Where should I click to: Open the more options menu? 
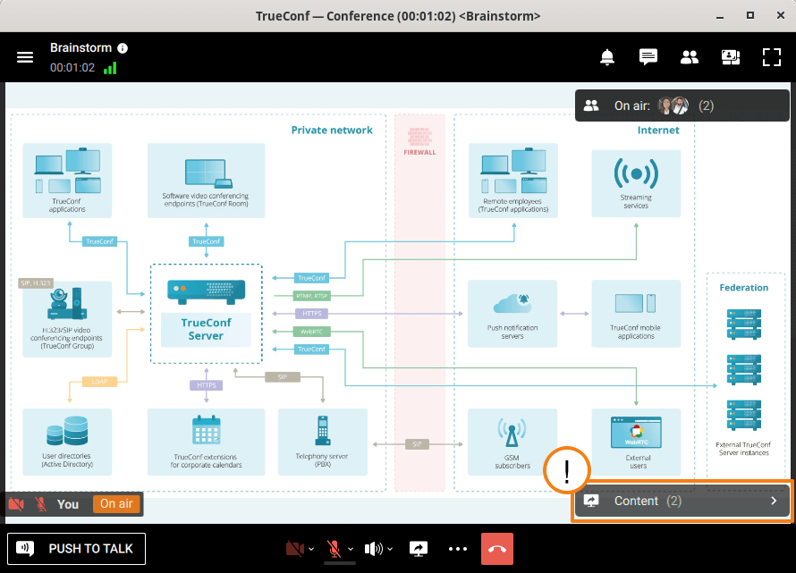pos(458,549)
